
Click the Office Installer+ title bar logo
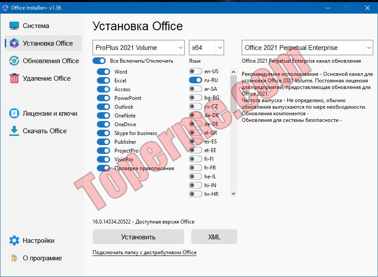coord(5,8)
